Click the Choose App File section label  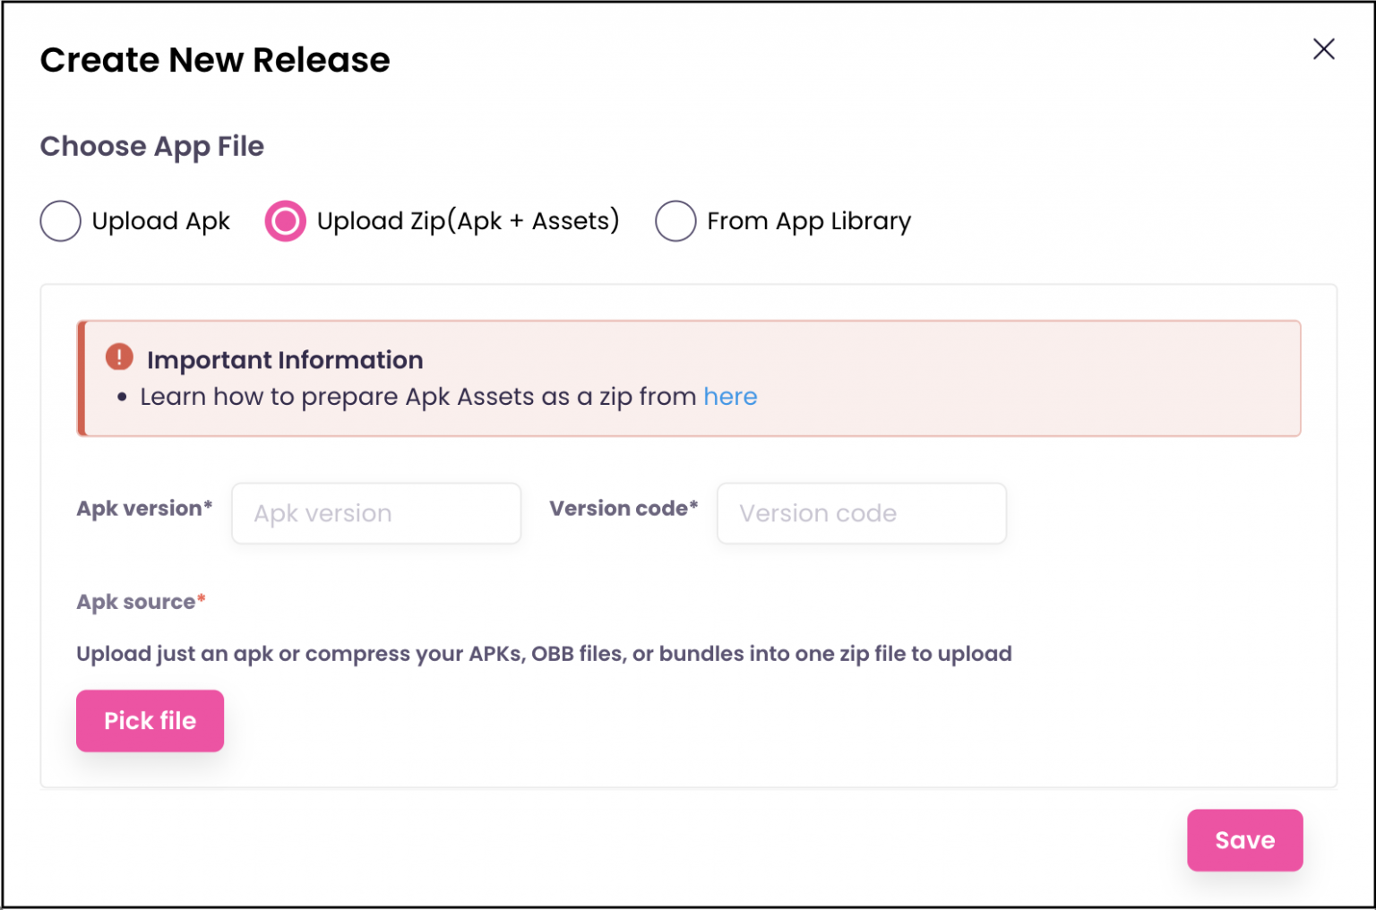(150, 146)
